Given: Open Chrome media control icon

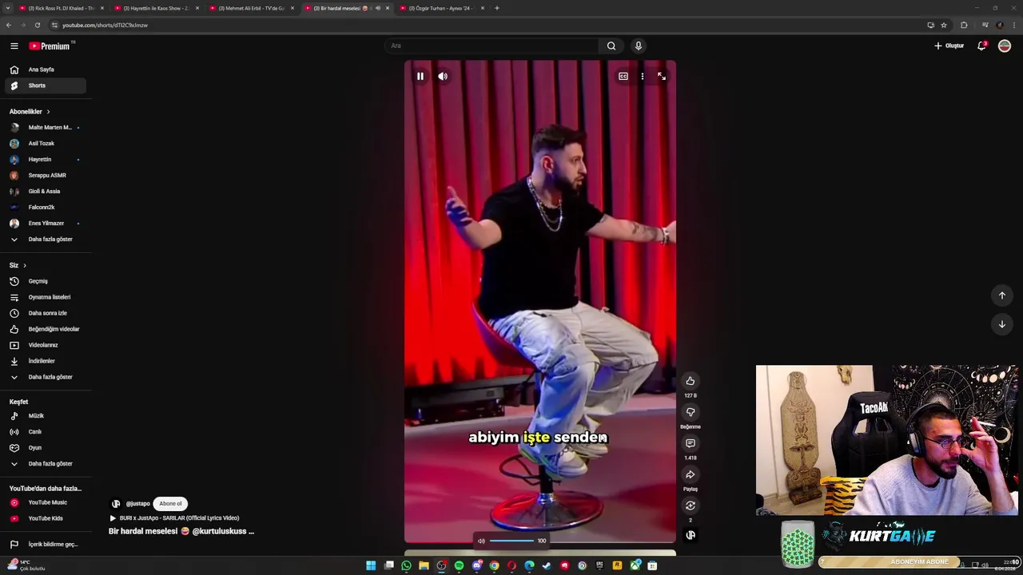Looking at the screenshot, I should coord(985,25).
